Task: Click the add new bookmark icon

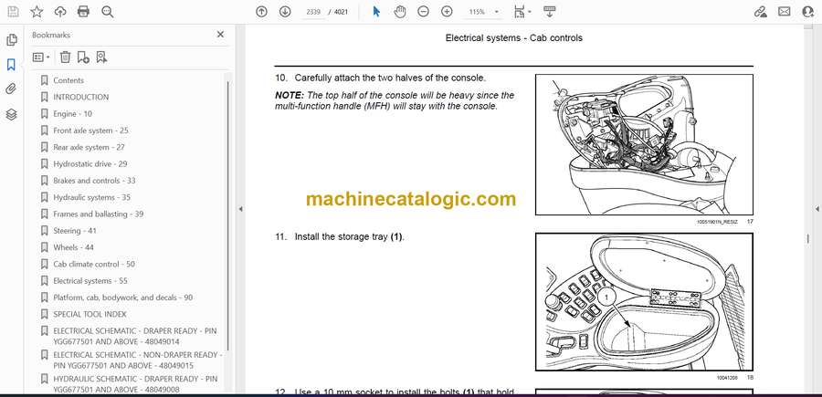Action: point(83,57)
